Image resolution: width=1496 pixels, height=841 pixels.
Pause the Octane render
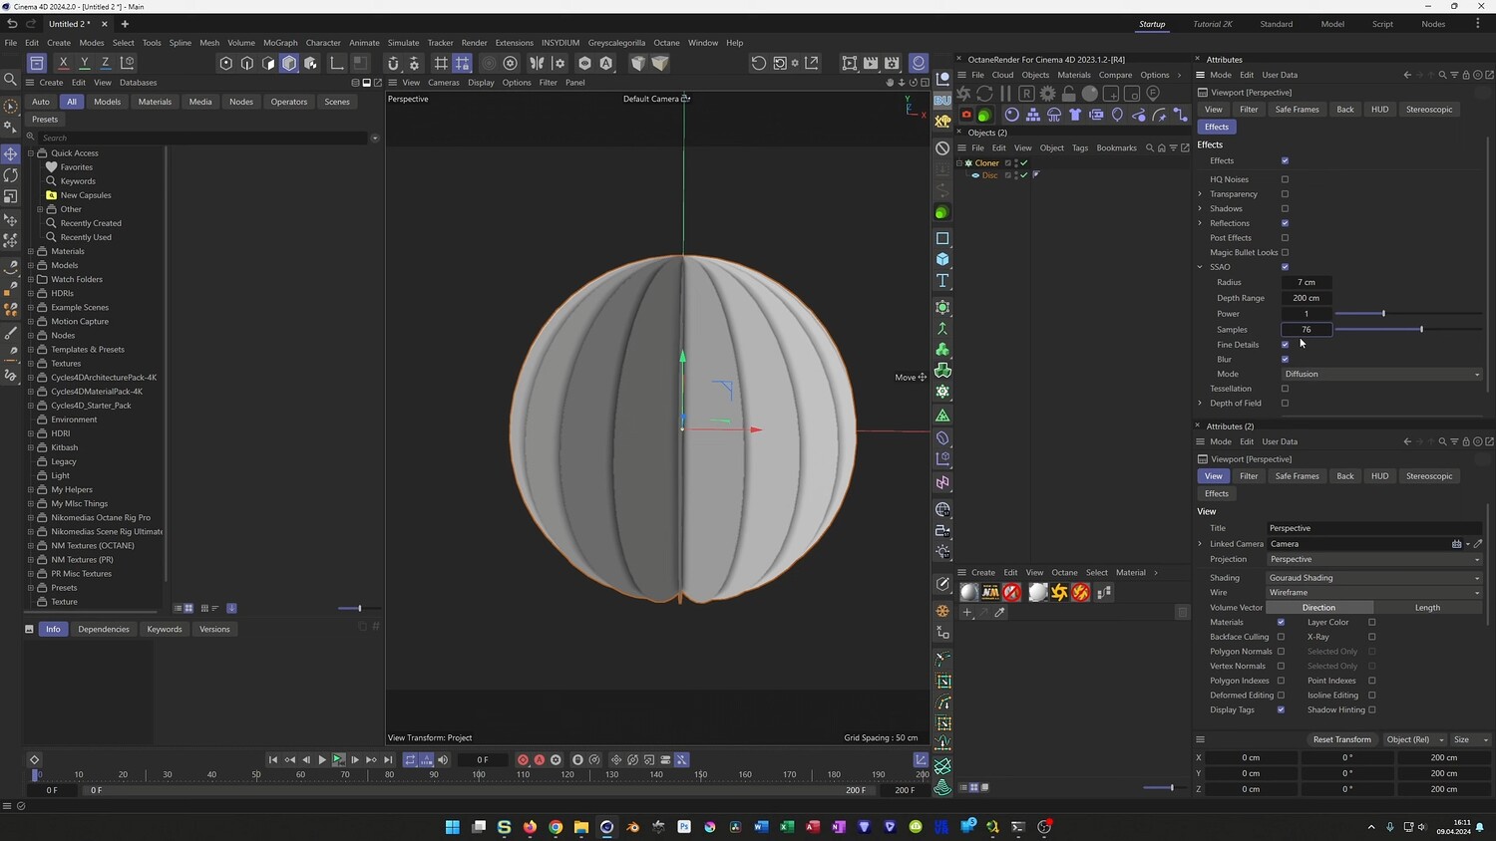tap(1005, 94)
